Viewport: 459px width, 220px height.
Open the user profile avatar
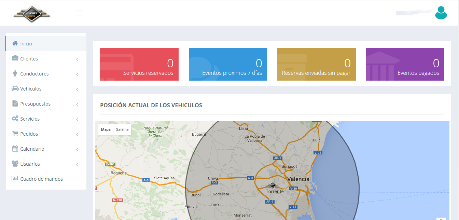pyautogui.click(x=441, y=13)
